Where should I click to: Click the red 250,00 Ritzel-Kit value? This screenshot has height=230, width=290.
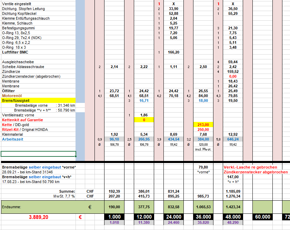(203, 130)
